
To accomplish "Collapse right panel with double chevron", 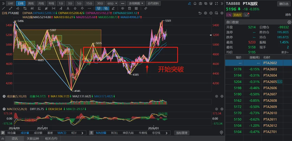I will [222, 3].
